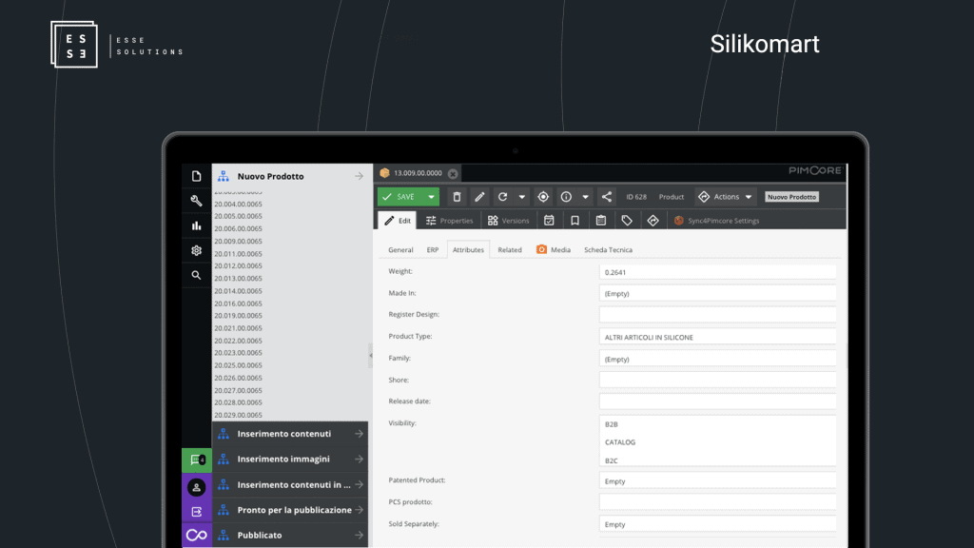Image resolution: width=974 pixels, height=548 pixels.
Task: Switch to the Versions tab
Action: tap(508, 221)
